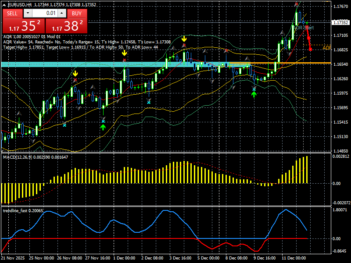Click the 25 Nov 00:00 time label
Screen dimensions: 351x263
click(x=41, y=258)
